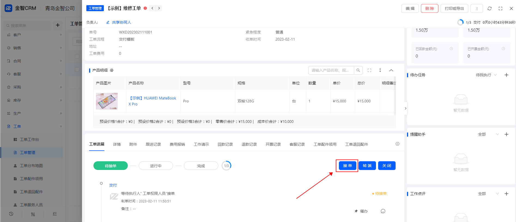Click the 接单 button
Viewport: 516px width, 222px height.
pos(347,166)
